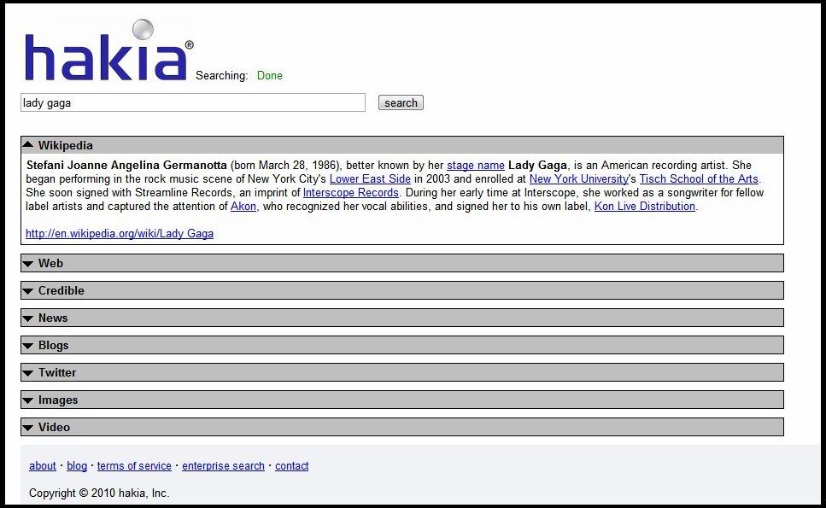Open the New York University link
Viewport: 826px width, 508px height.
(579, 179)
